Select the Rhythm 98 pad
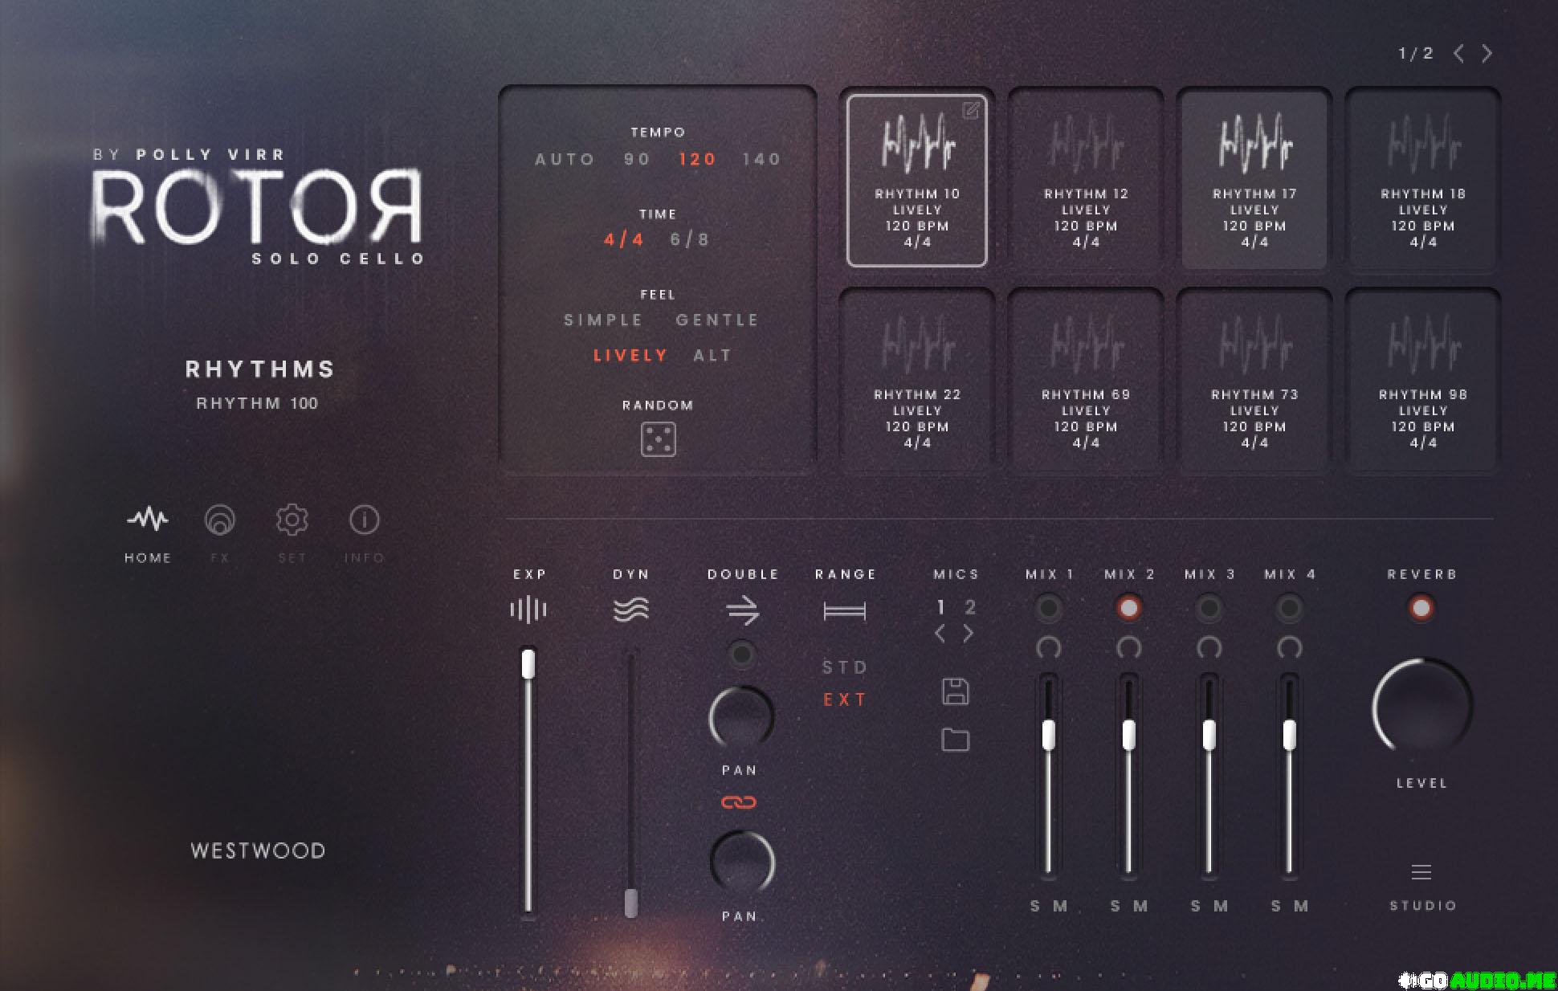The image size is (1558, 991). [1423, 380]
